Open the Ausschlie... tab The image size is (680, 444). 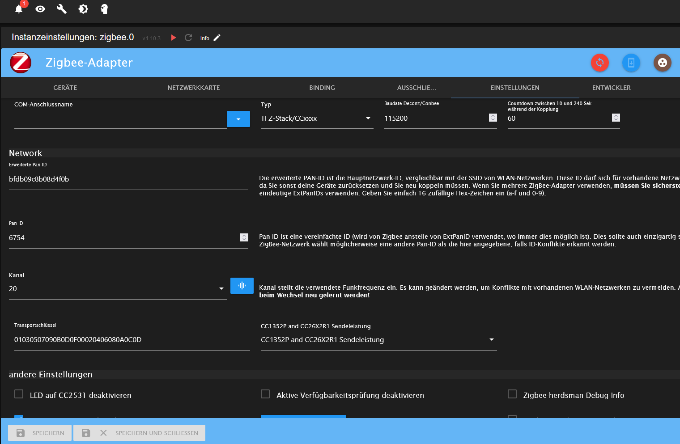416,88
